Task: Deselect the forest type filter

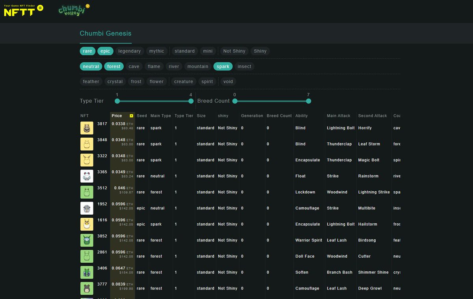Action: pos(114,66)
